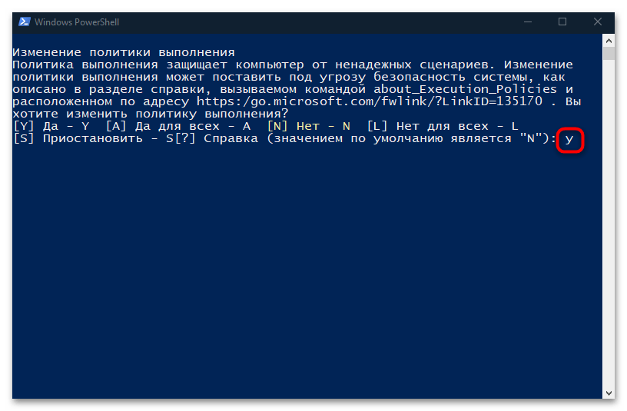Click the "Изменение политики выполнения" heading line
The image size is (627, 411).
click(124, 51)
